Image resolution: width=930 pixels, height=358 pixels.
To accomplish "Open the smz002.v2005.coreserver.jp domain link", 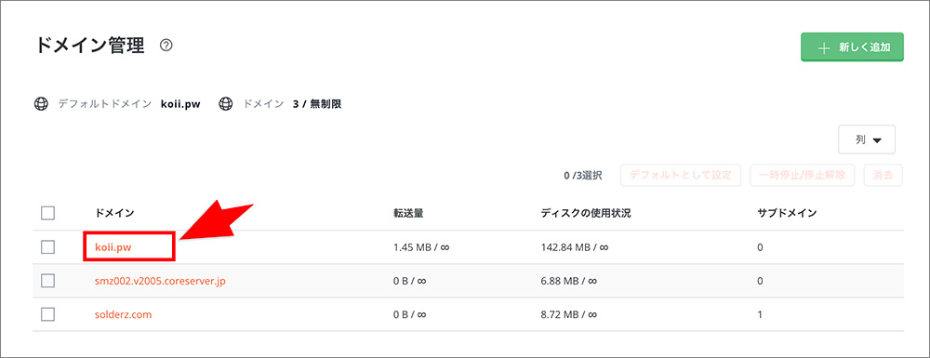I will pyautogui.click(x=160, y=281).
